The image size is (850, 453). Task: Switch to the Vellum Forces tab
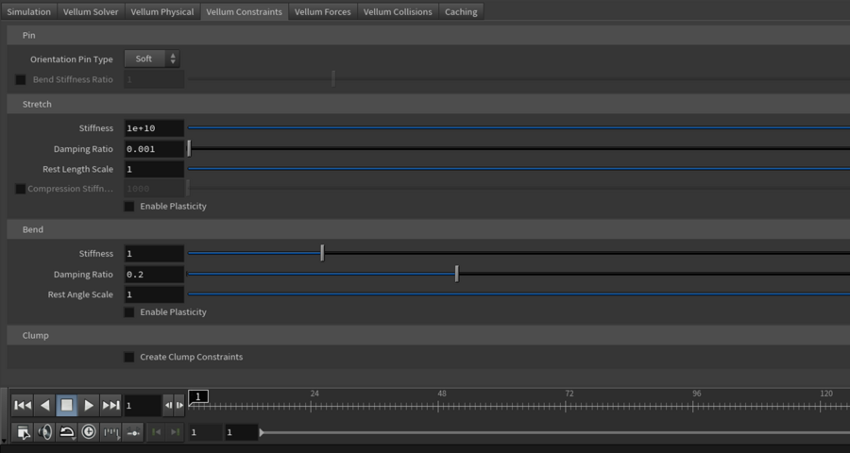pyautogui.click(x=322, y=12)
